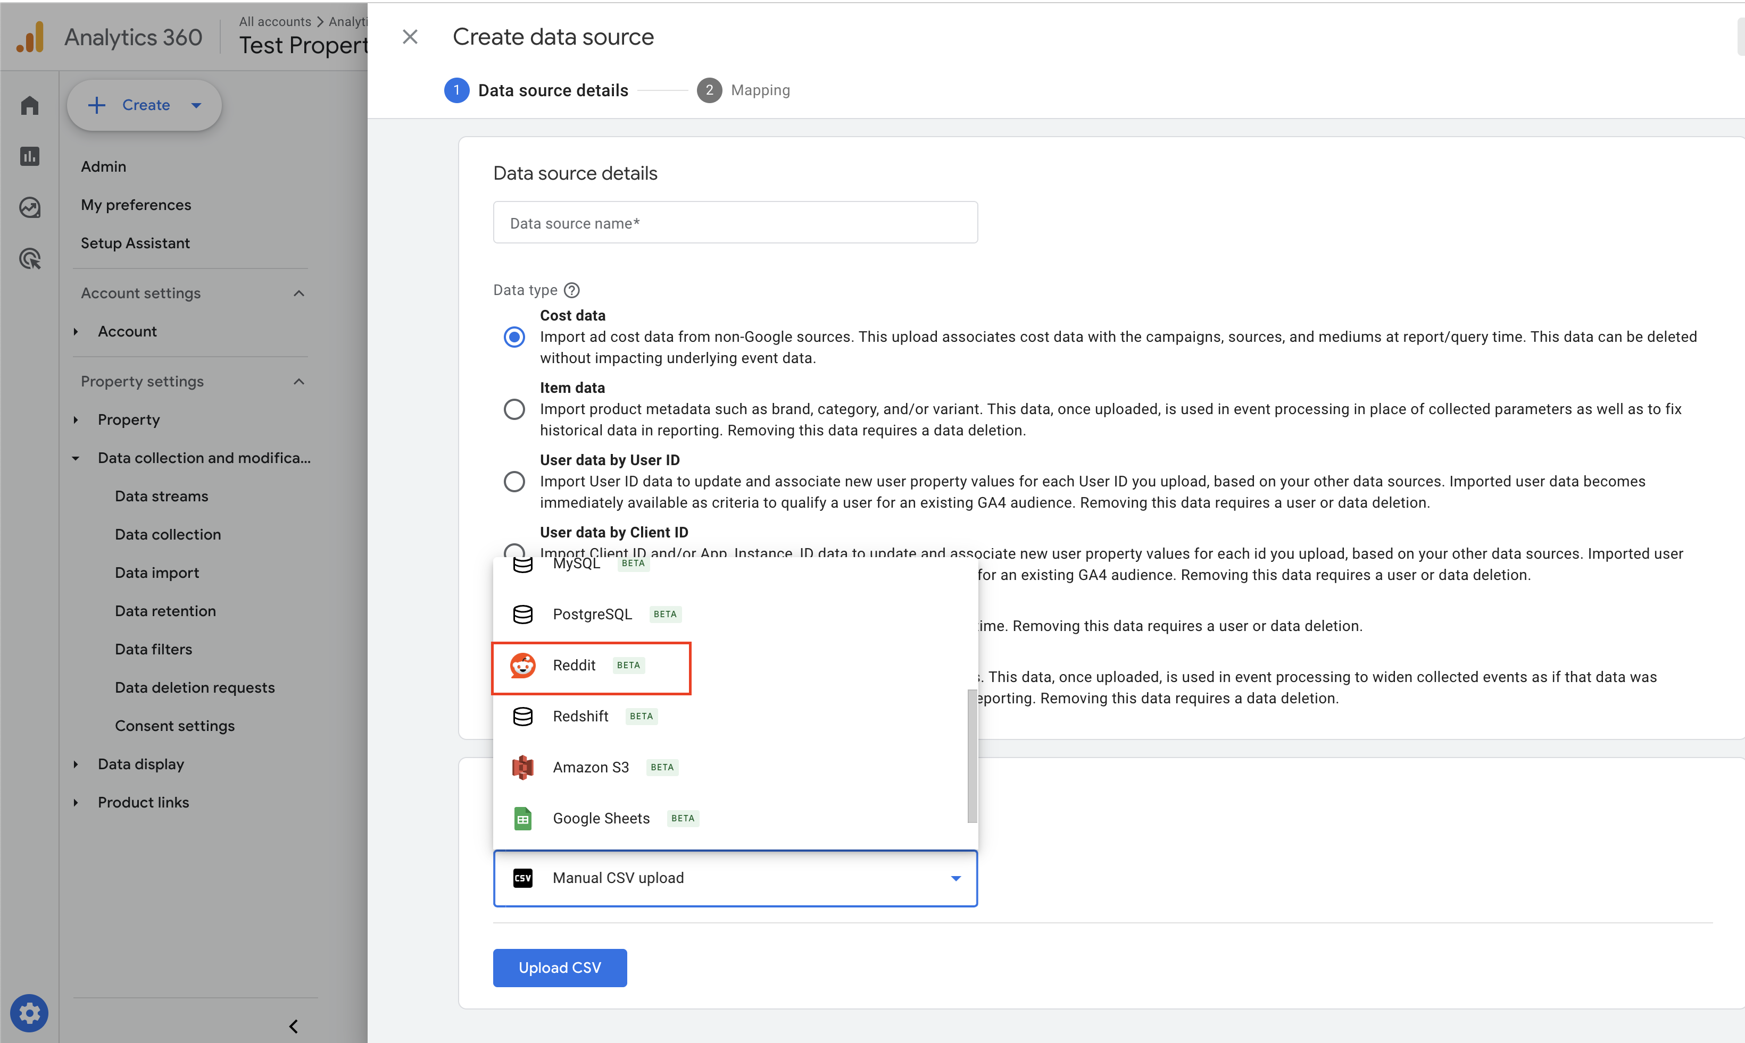Close the Create data source panel
Viewport: 1745px width, 1043px height.
[410, 37]
